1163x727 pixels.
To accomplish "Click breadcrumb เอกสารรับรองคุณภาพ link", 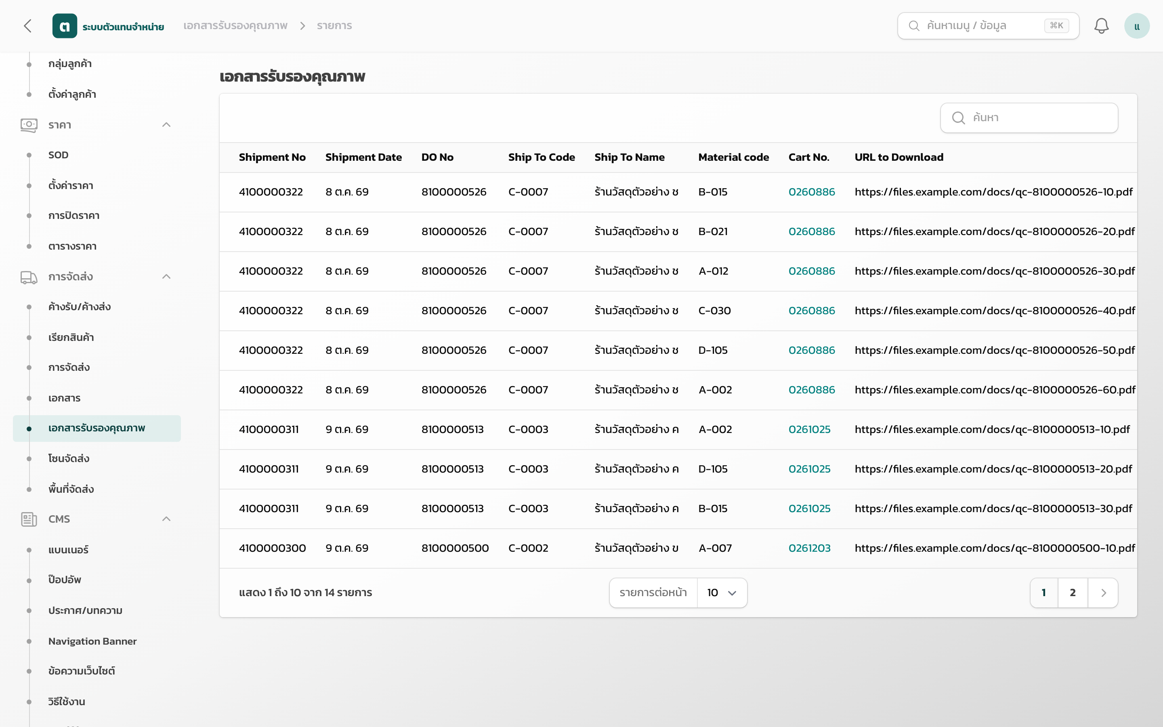I will click(x=235, y=26).
